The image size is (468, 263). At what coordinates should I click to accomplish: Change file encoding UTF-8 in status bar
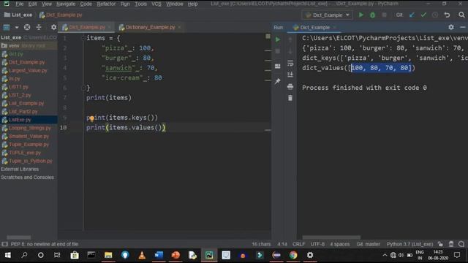point(317,244)
